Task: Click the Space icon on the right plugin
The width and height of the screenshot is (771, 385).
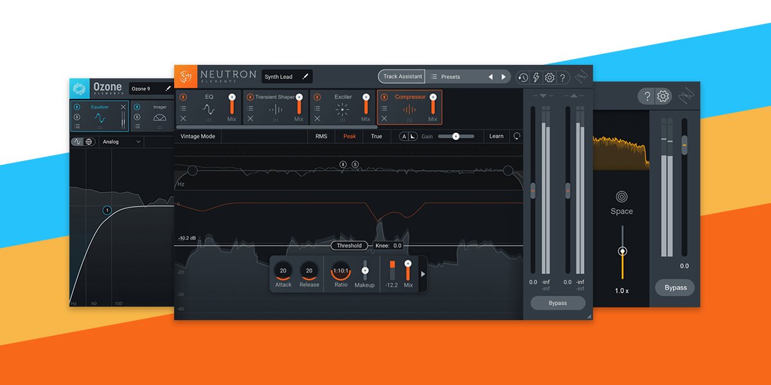Action: [x=621, y=196]
